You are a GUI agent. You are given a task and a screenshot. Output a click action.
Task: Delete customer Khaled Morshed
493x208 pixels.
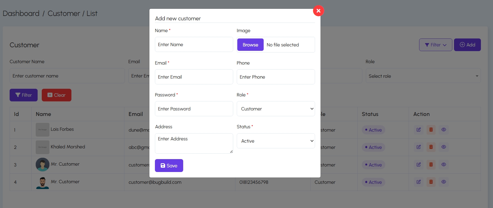(x=431, y=147)
